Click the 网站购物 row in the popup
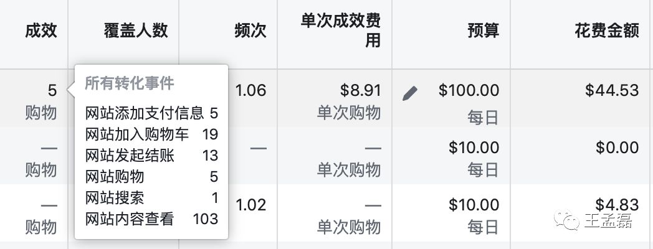Image resolution: width=653 pixels, height=249 pixels. click(151, 177)
